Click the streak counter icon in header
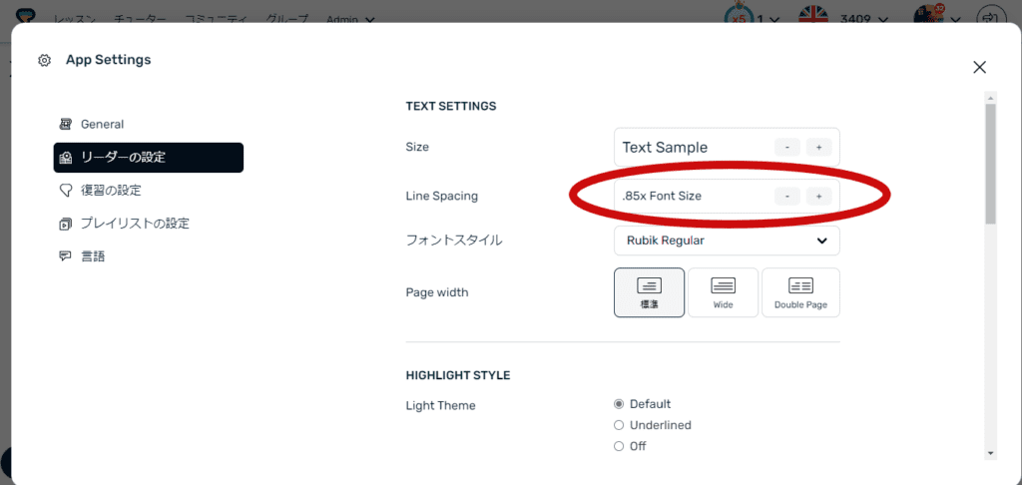This screenshot has height=485, width=1022. 740,17
